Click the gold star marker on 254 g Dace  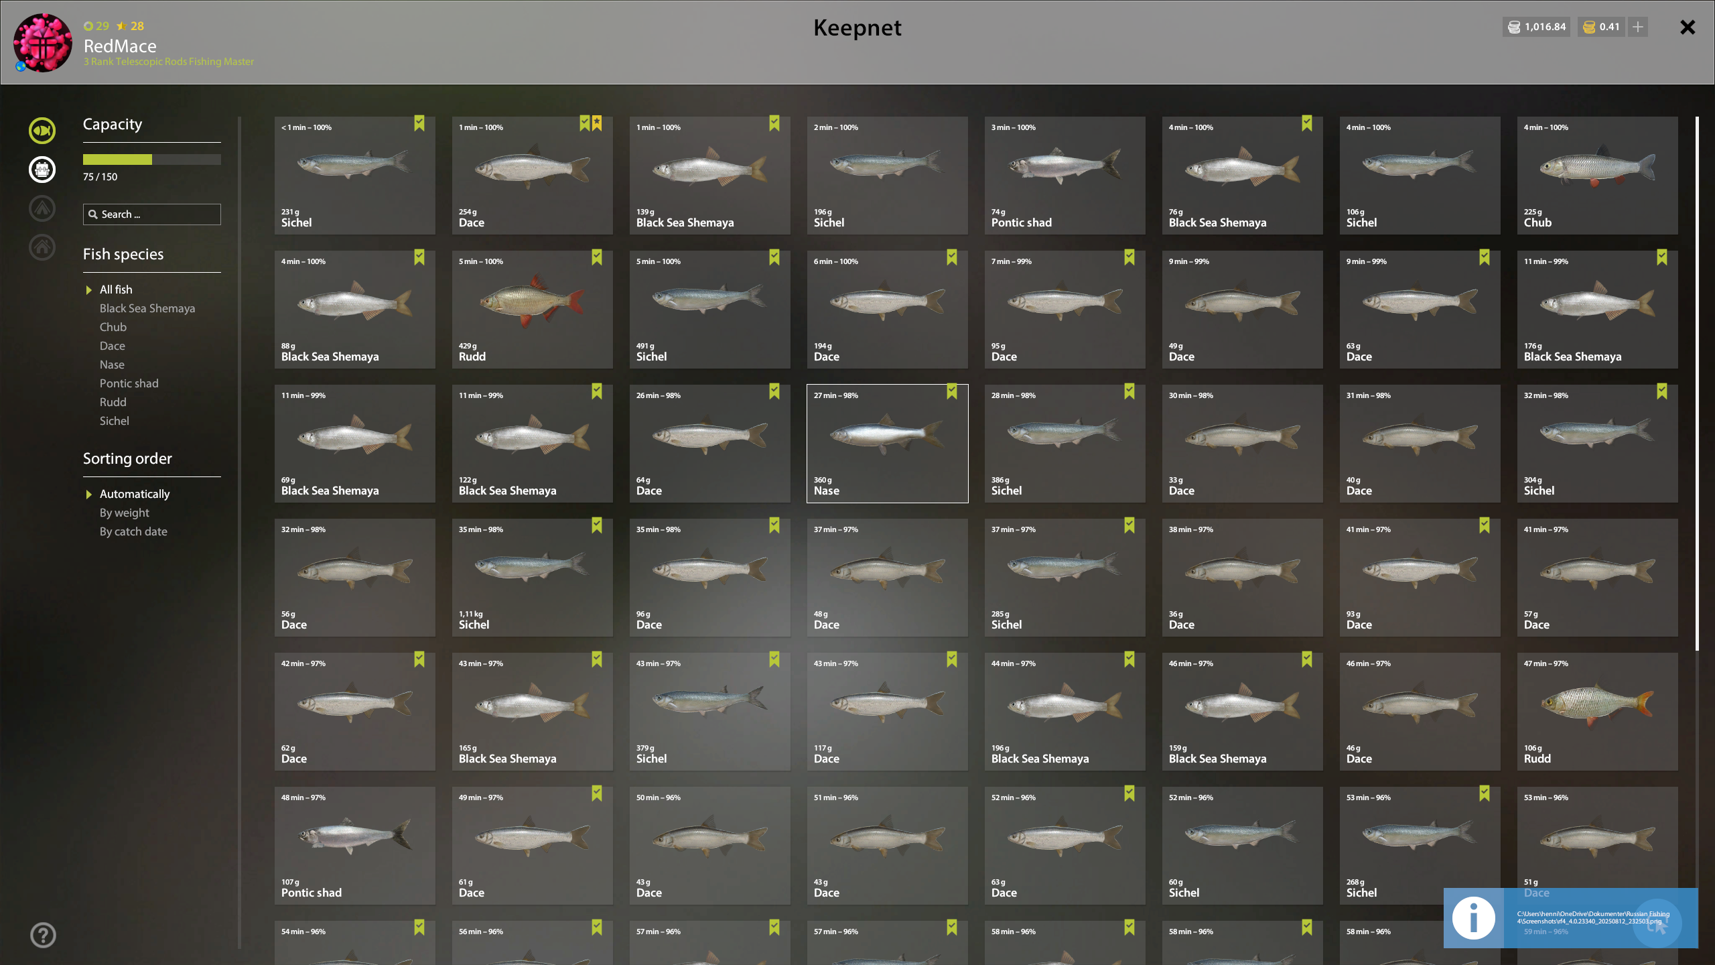pos(597,123)
